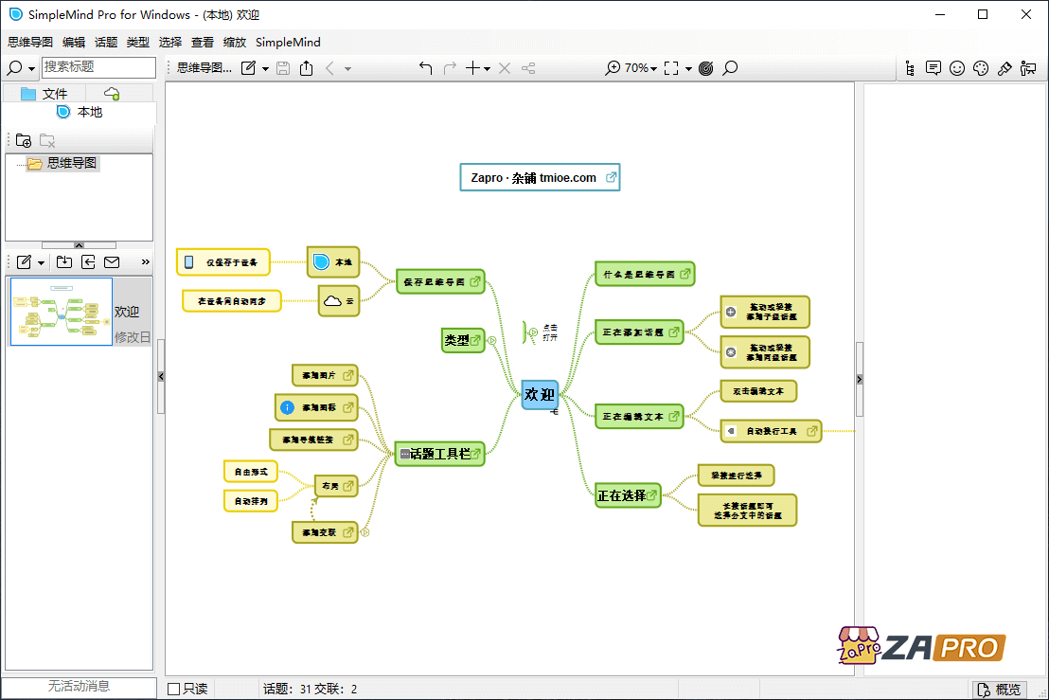Click the undo arrow icon

[425, 68]
